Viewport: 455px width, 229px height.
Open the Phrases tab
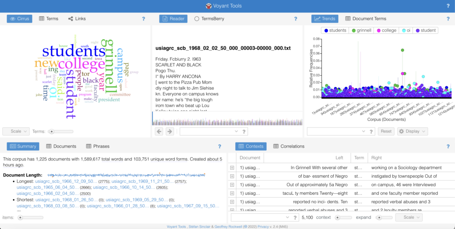[x=98, y=146]
